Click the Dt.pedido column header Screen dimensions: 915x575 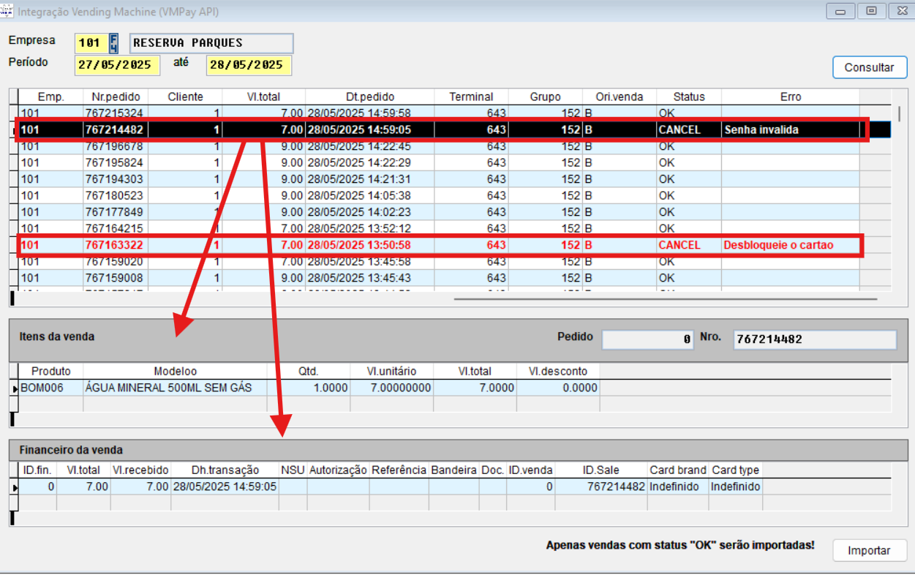point(369,97)
